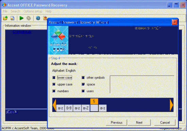This screenshot has width=187, height=131.
Task: Click the grey stop icon in toolbar
Action: click(29, 18)
